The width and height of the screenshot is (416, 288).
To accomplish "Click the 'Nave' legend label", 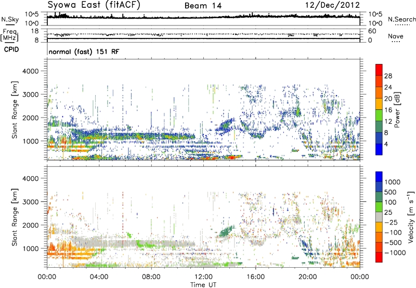I will click(395, 36).
